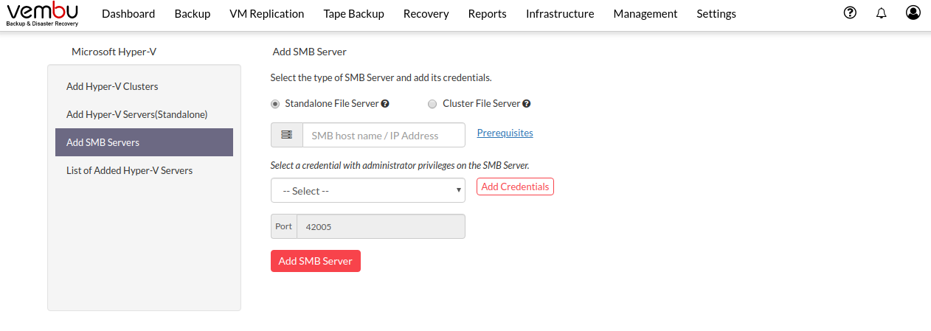Expand the credential Select dropdown
This screenshot has width=931, height=331.
368,190
